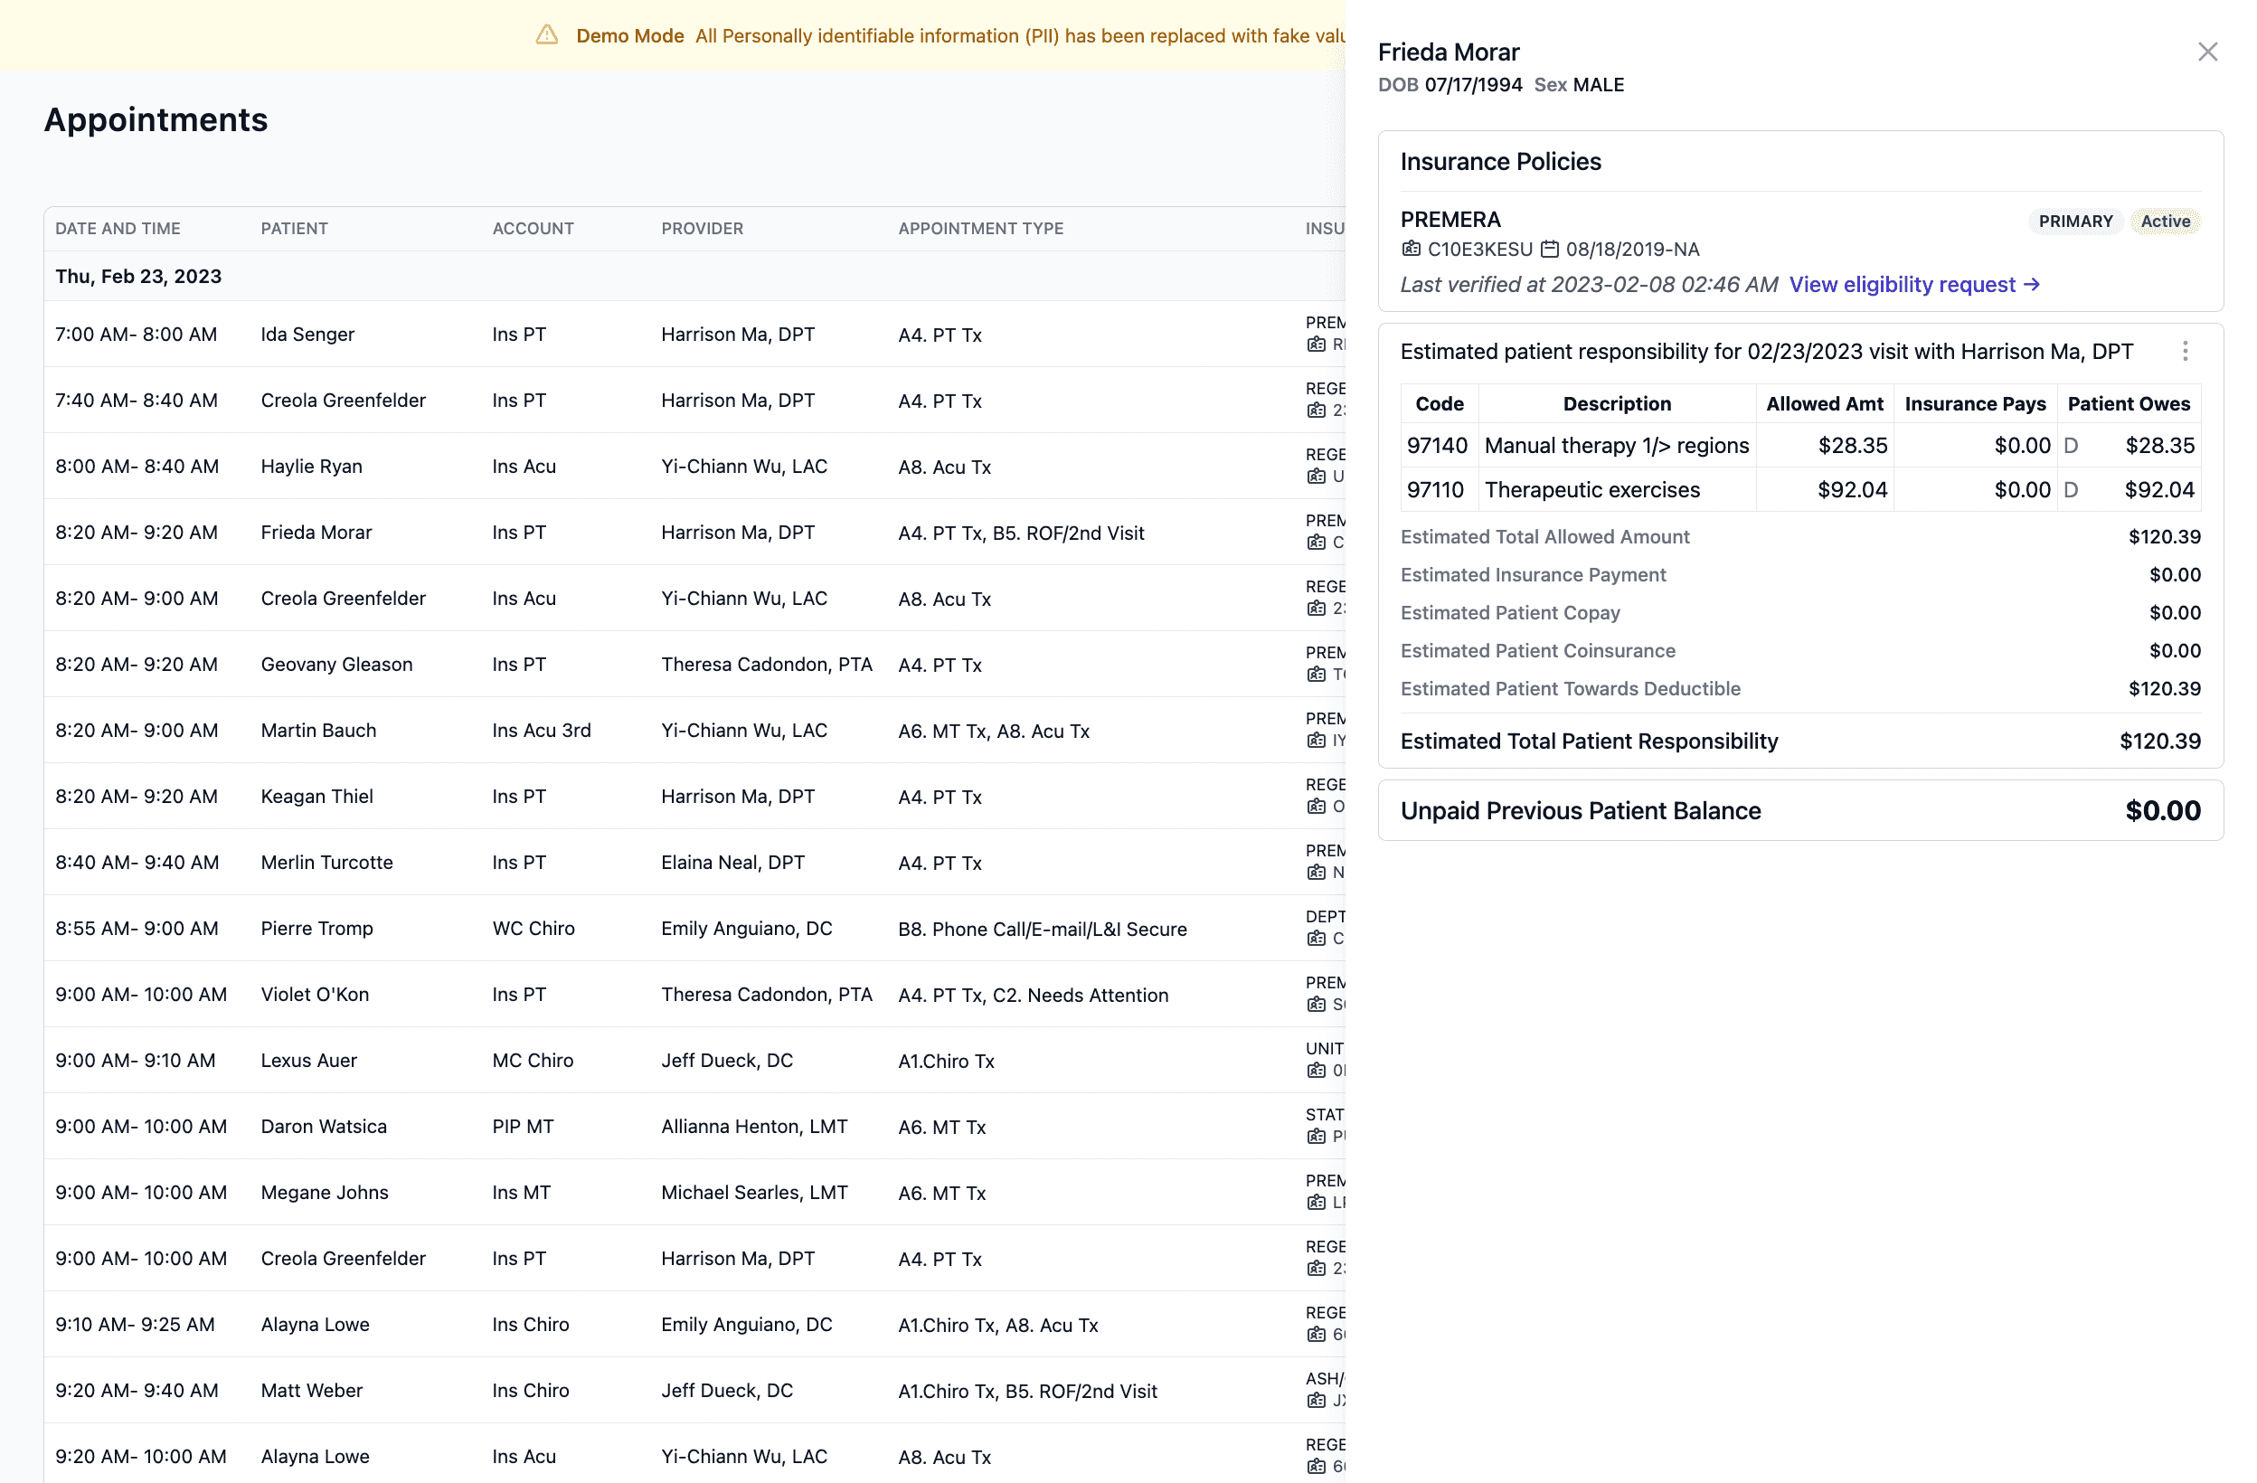Select Frieda Morar in appointments table
The height and width of the screenshot is (1483, 2257).
point(316,533)
